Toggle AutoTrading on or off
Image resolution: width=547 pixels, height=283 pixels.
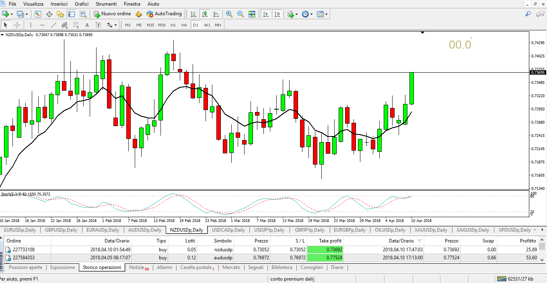pyautogui.click(x=164, y=14)
